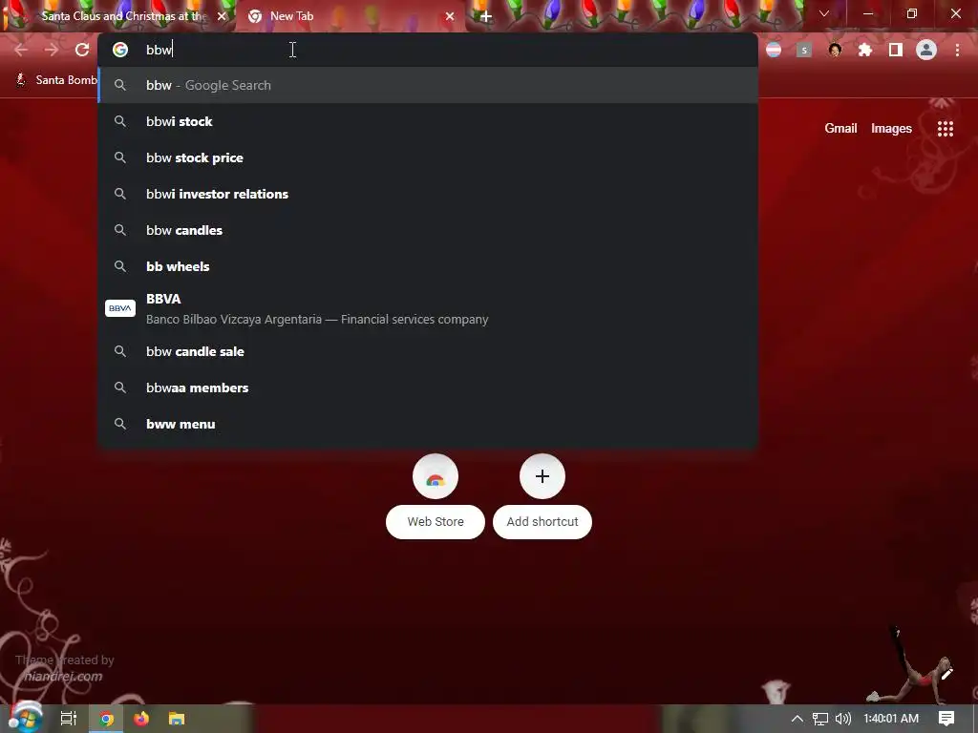
Task: Reload the page with the refresh icon
Action: point(82,50)
